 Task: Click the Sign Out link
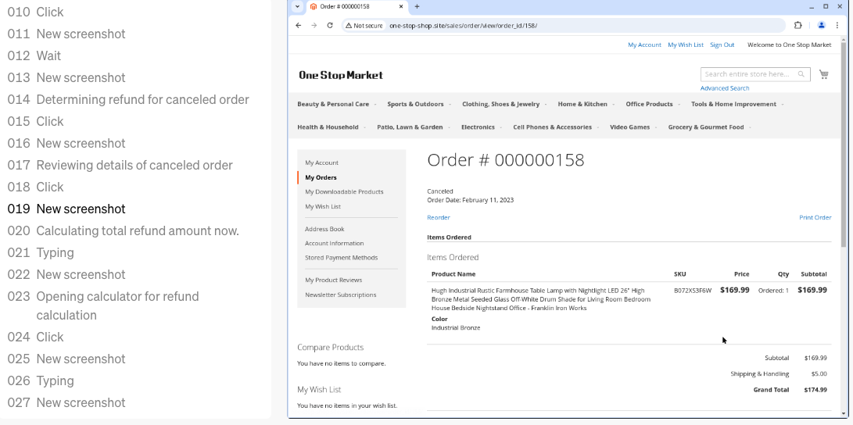pyautogui.click(x=722, y=45)
